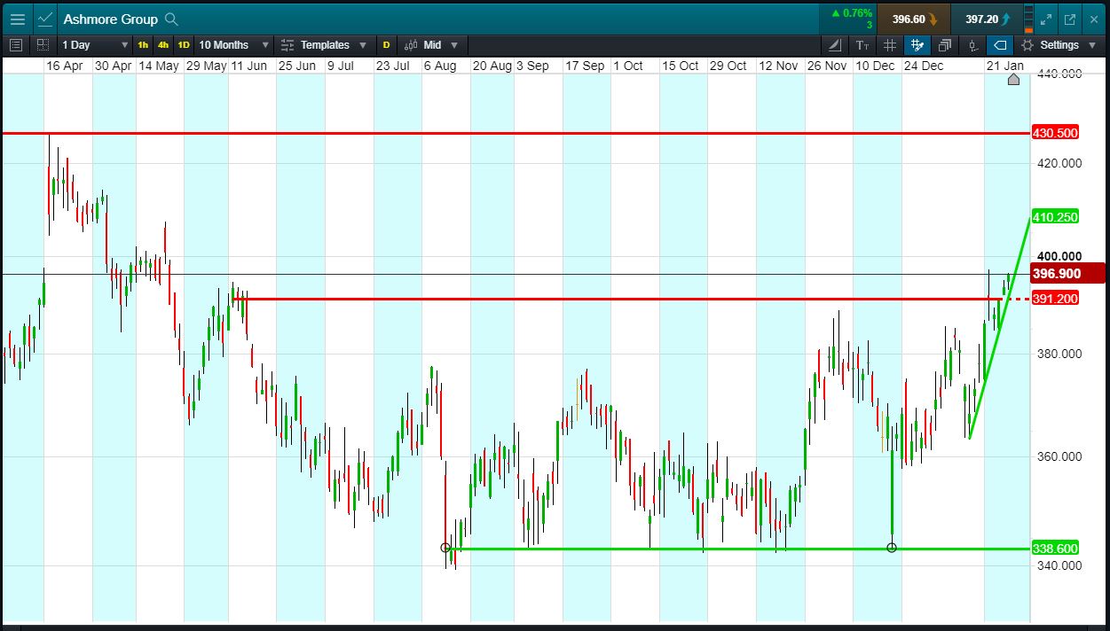Click the 391.200 red level label

tap(1055, 299)
